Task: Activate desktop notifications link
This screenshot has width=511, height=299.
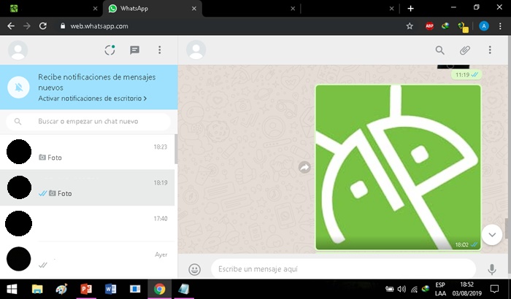Action: [x=92, y=98]
